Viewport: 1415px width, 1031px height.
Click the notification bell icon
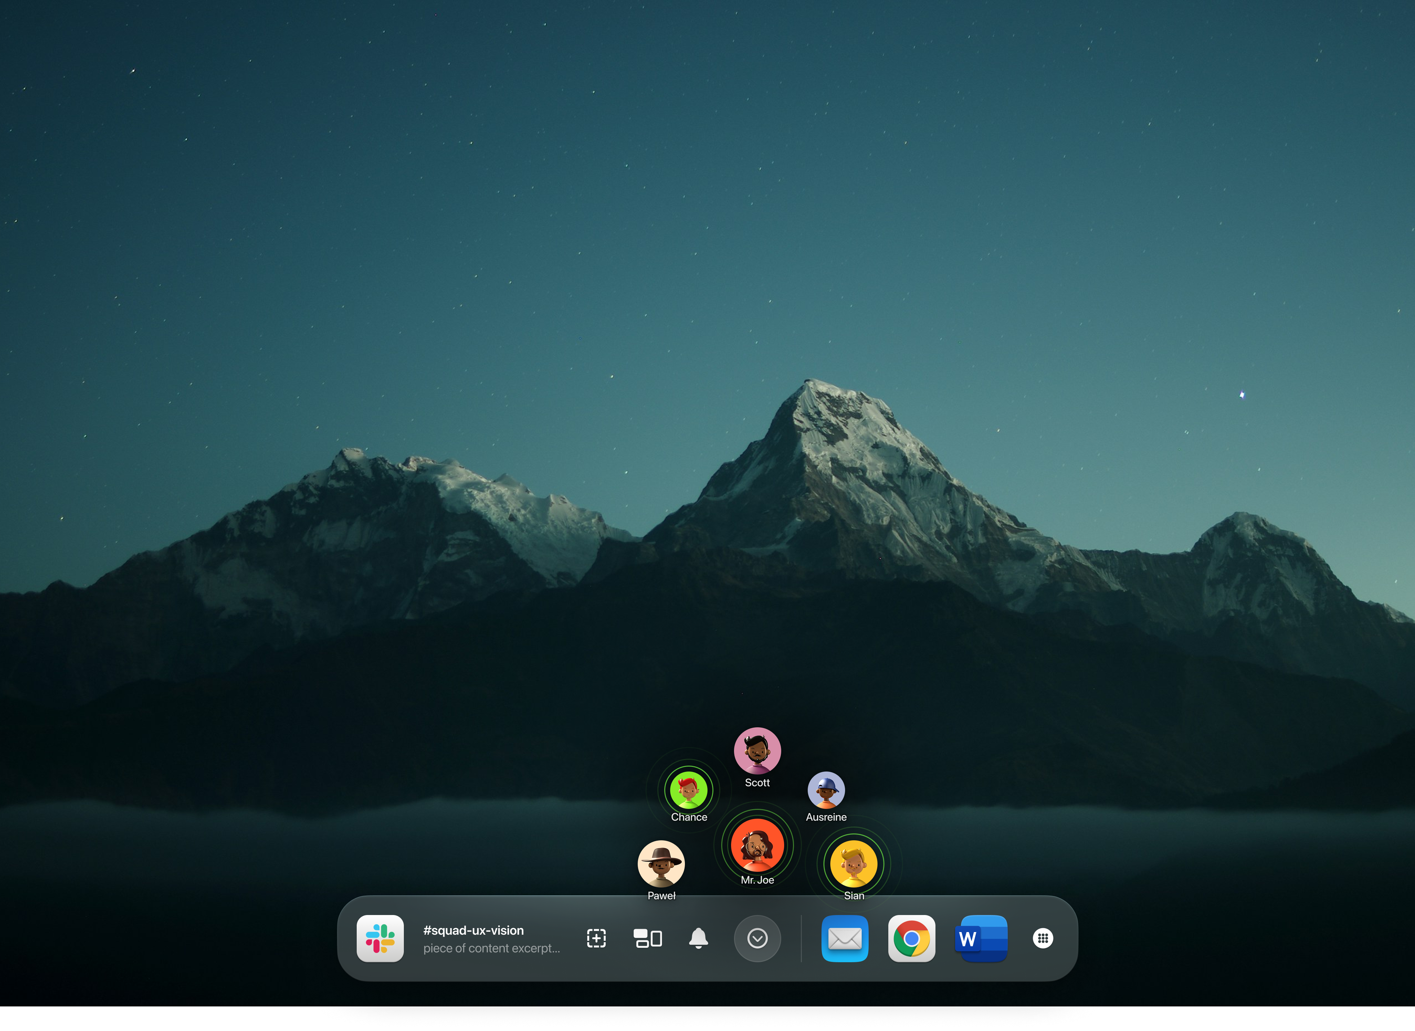[699, 939]
